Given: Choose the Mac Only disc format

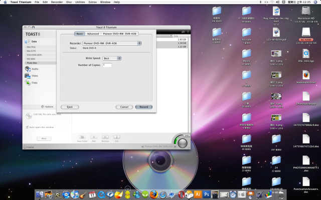Looking at the screenshot, I should (x=40, y=47).
